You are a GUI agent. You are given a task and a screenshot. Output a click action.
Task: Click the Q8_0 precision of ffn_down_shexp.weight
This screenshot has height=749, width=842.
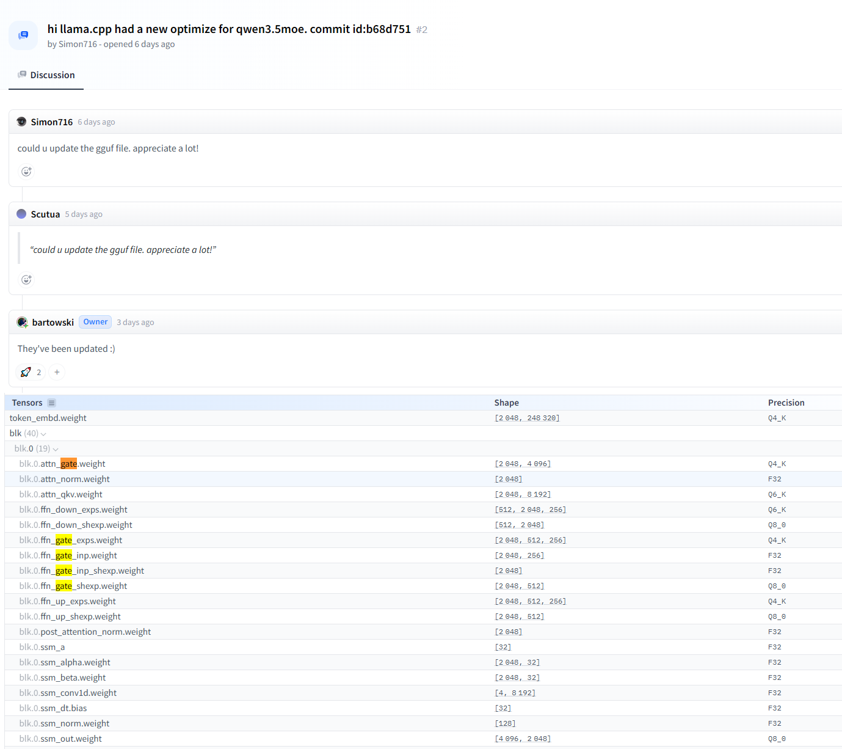tap(777, 525)
